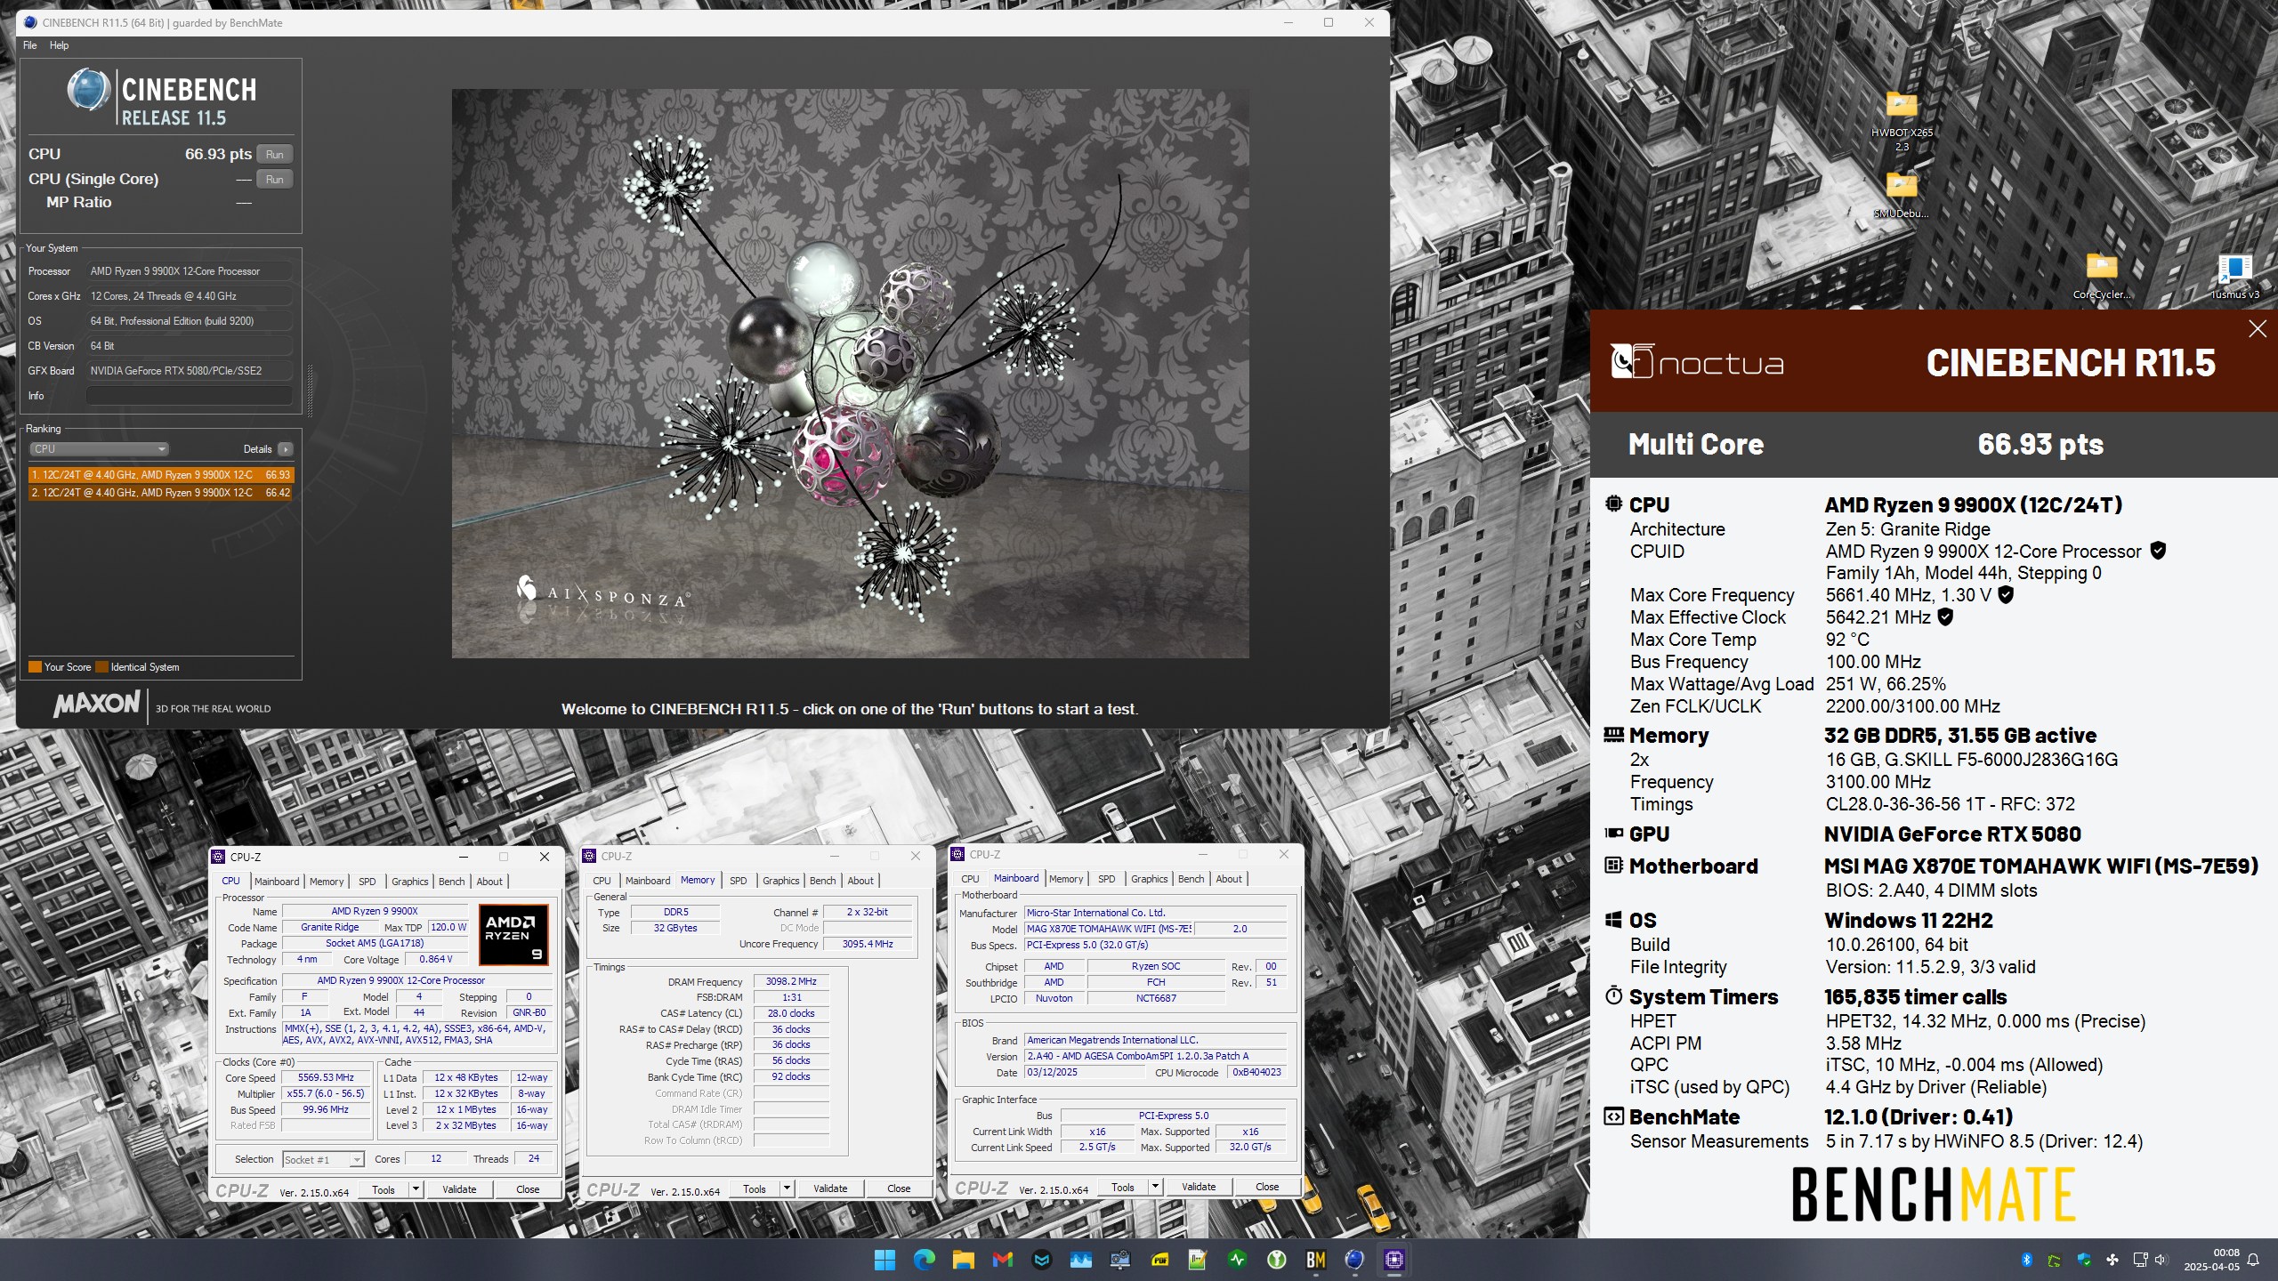
Task: Open the blue wave graph taskbar app
Action: click(x=1080, y=1260)
